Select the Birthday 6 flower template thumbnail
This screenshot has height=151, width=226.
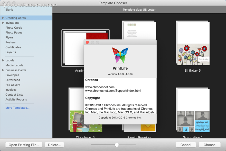pos(193,43)
